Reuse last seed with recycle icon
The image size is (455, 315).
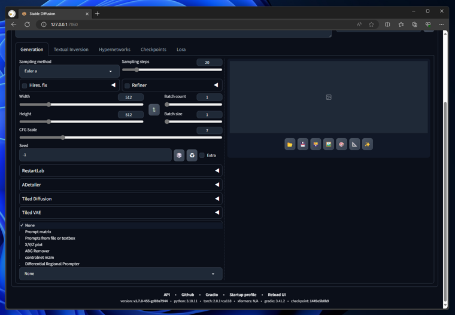(x=192, y=155)
